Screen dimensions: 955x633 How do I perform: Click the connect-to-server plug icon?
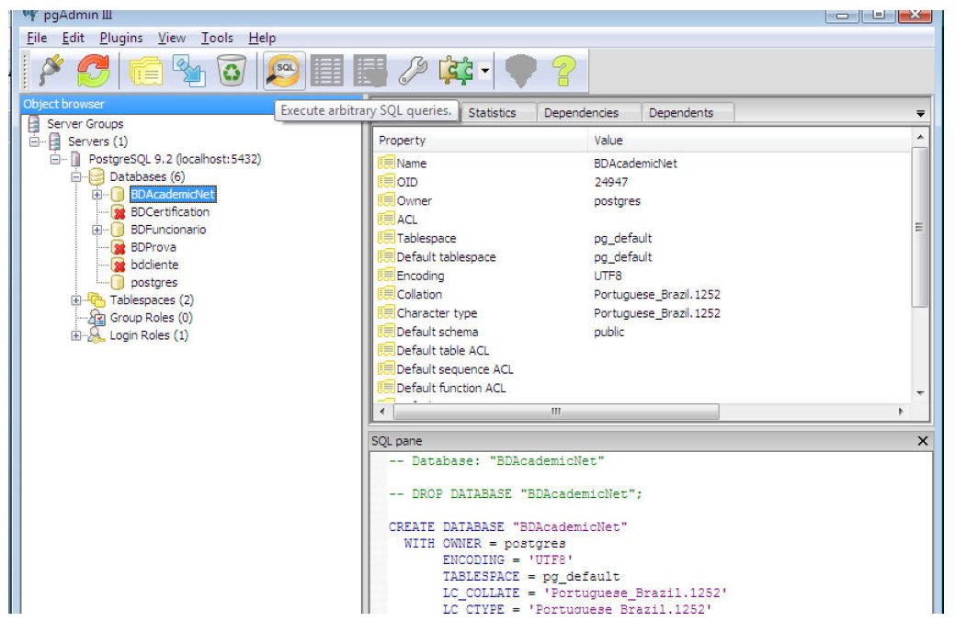[x=51, y=71]
